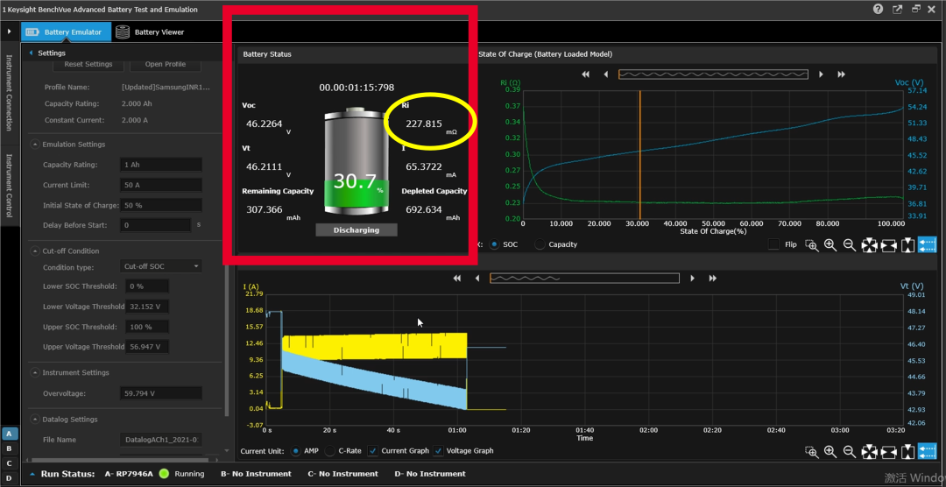Zoom in on the time chart

click(830, 451)
